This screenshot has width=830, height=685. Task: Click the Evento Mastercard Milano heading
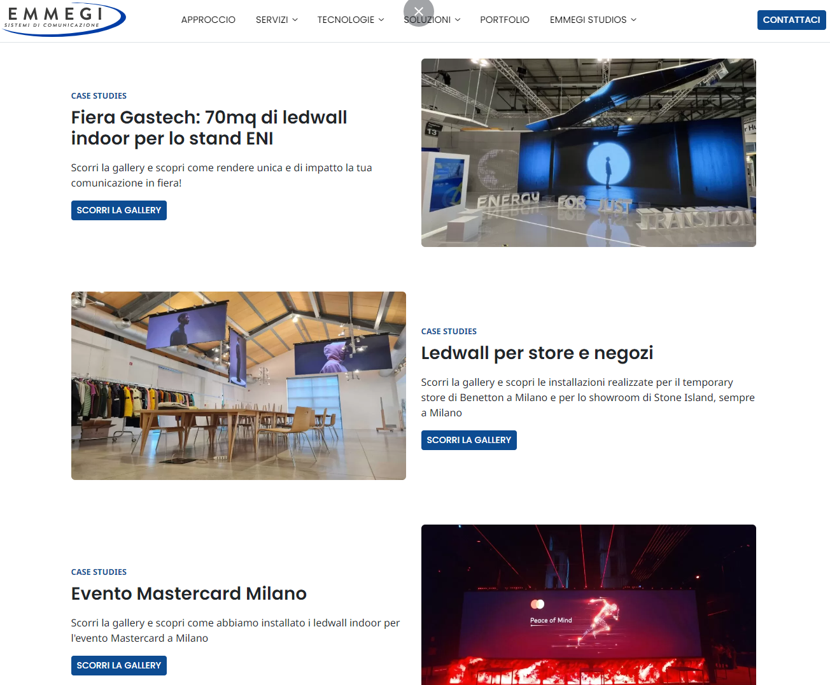pos(189,593)
